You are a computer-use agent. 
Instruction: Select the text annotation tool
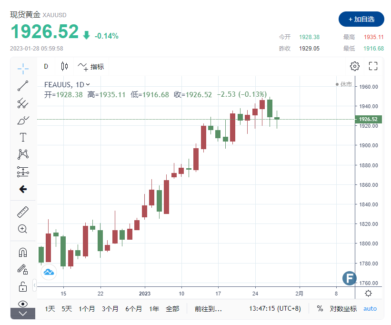pyautogui.click(x=22, y=137)
